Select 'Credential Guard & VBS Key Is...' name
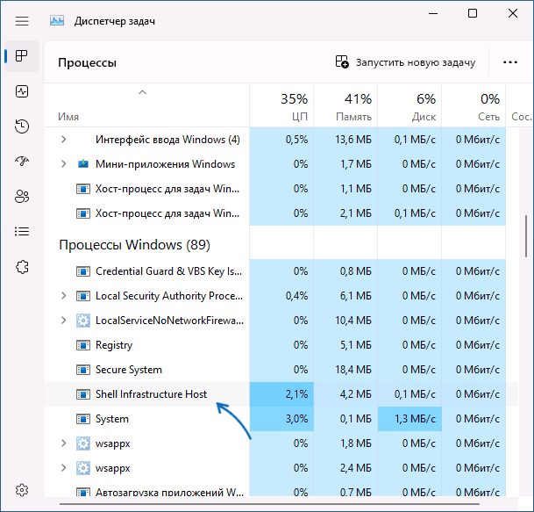This screenshot has height=512, width=534. pyautogui.click(x=168, y=271)
